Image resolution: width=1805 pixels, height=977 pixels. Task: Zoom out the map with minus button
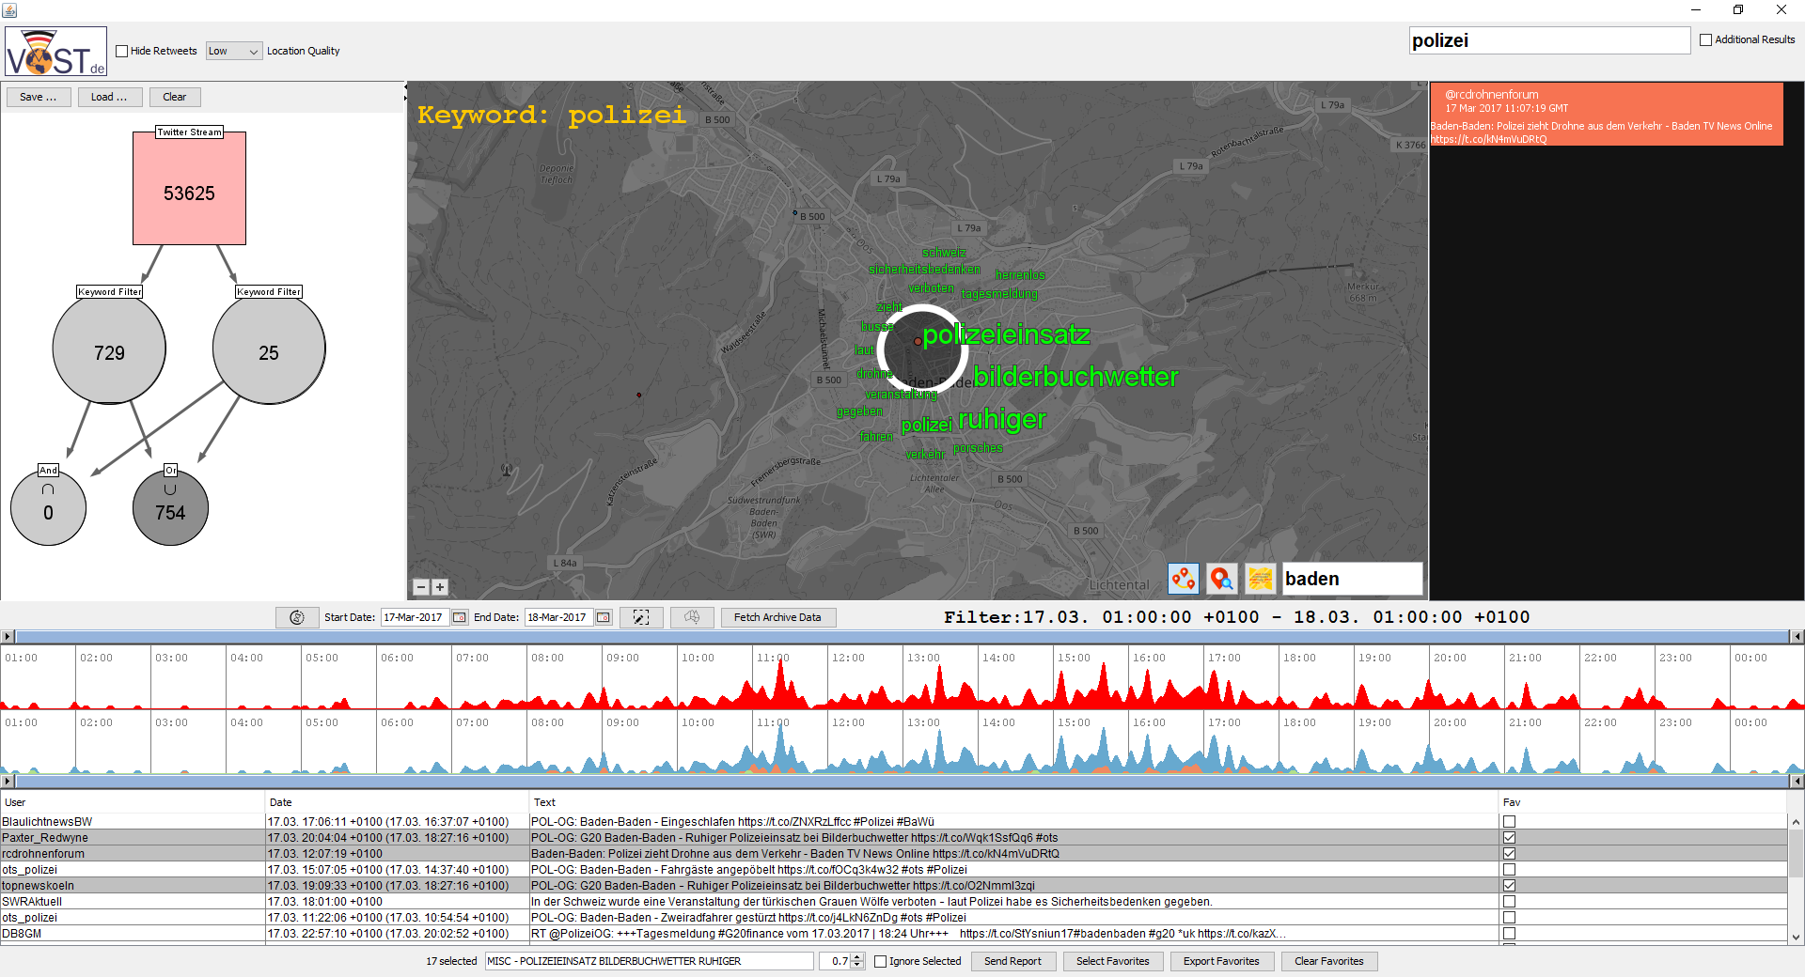[421, 587]
